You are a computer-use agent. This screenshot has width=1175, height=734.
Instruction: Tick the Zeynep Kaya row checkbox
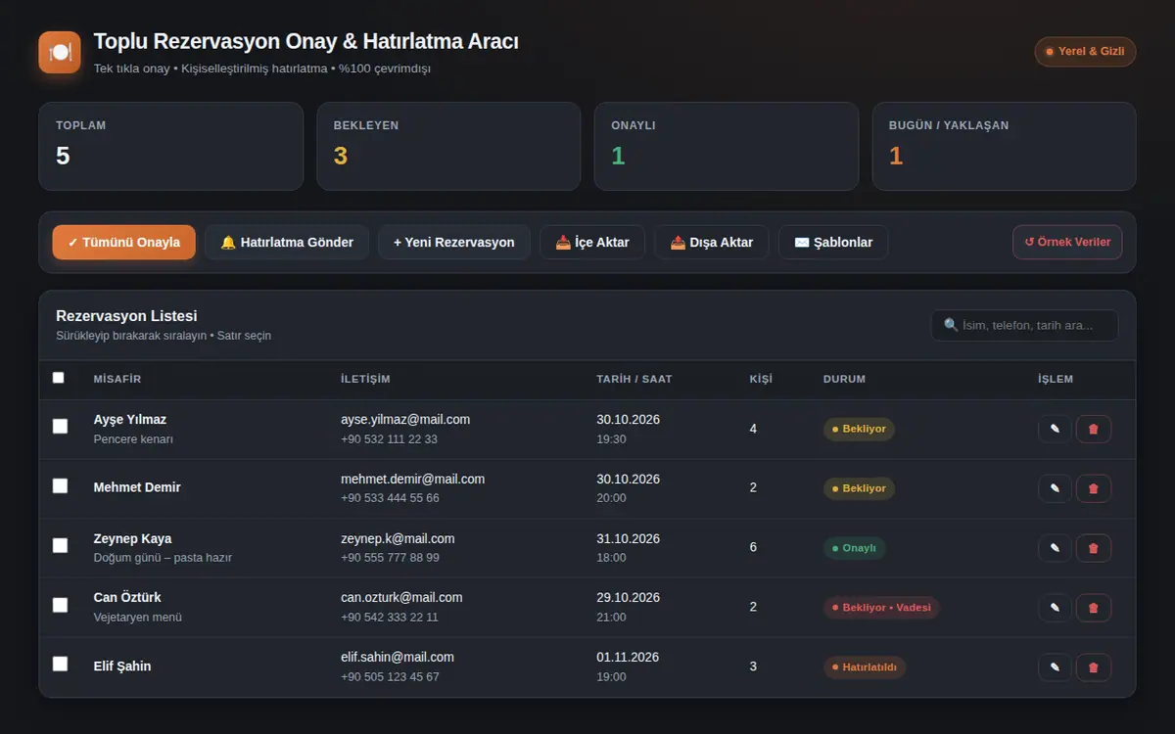coord(60,545)
